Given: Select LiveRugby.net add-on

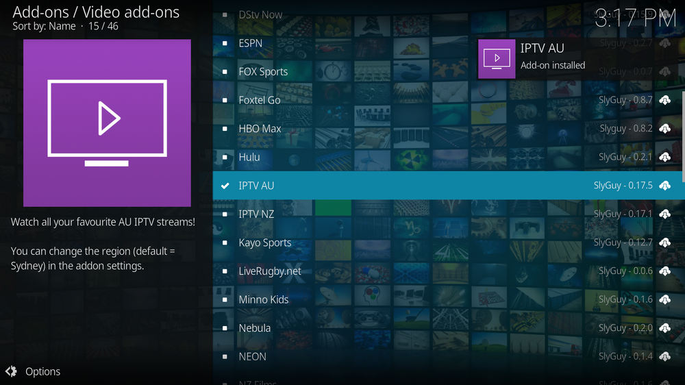Looking at the screenshot, I should pyautogui.click(x=270, y=271).
